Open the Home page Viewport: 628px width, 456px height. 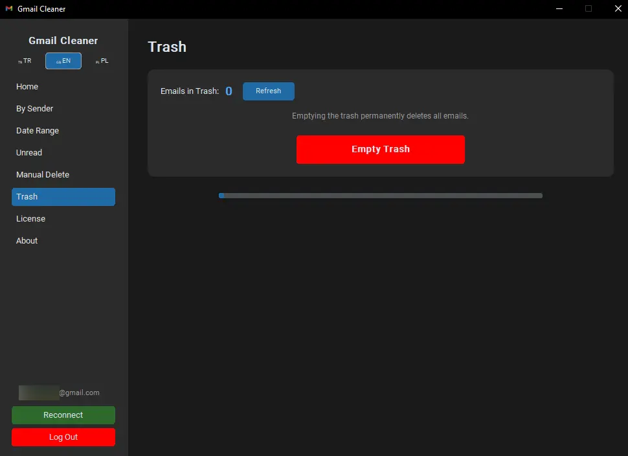(x=63, y=87)
